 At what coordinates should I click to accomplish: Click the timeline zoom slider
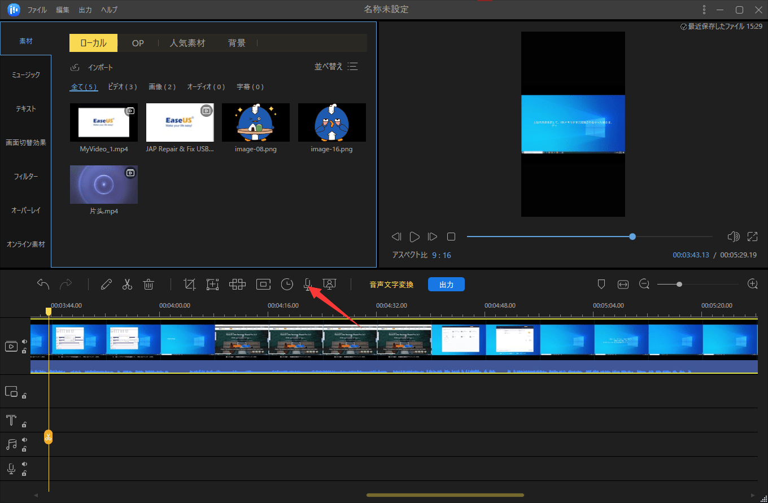[679, 285]
